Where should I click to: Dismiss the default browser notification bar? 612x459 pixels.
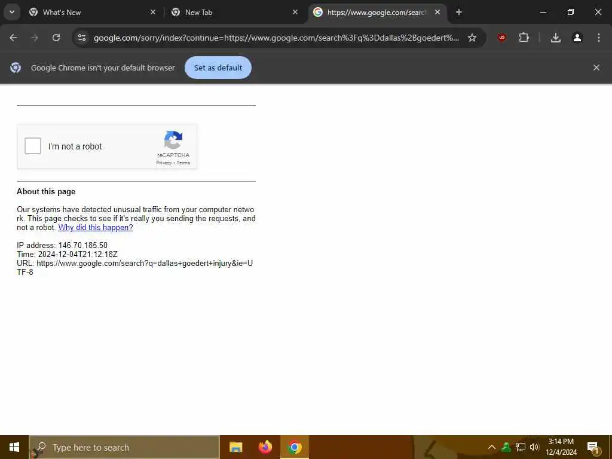click(x=596, y=68)
